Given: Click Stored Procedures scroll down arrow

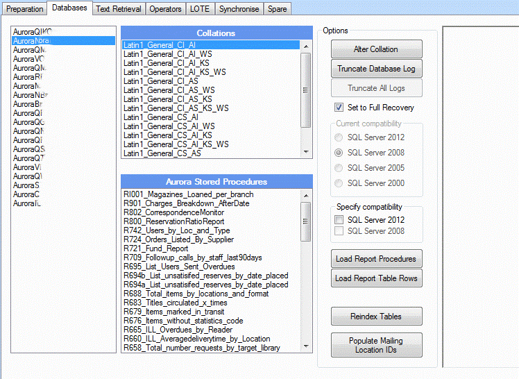Looking at the screenshot, I should 306,346.
